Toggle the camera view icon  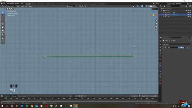pyautogui.click(x=156, y=27)
